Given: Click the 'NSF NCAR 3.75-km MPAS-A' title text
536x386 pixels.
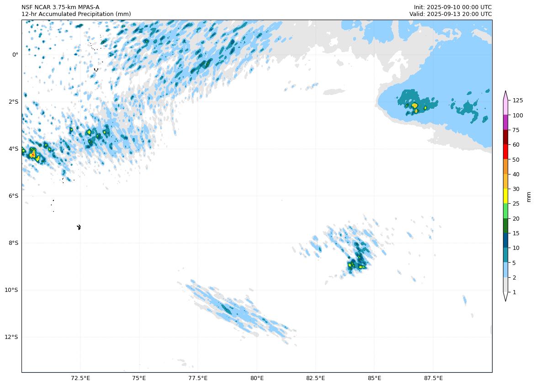Looking at the screenshot, I should [60, 7].
